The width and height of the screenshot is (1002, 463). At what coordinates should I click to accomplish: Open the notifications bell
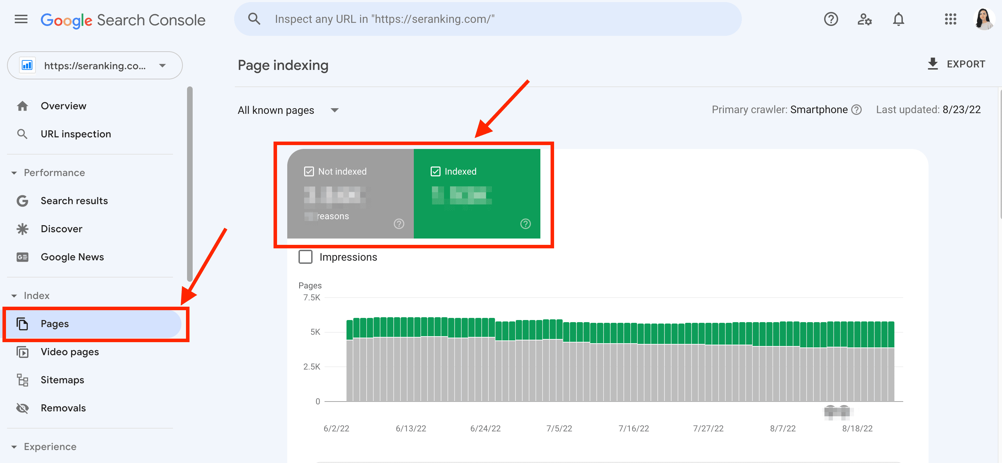[x=898, y=19]
